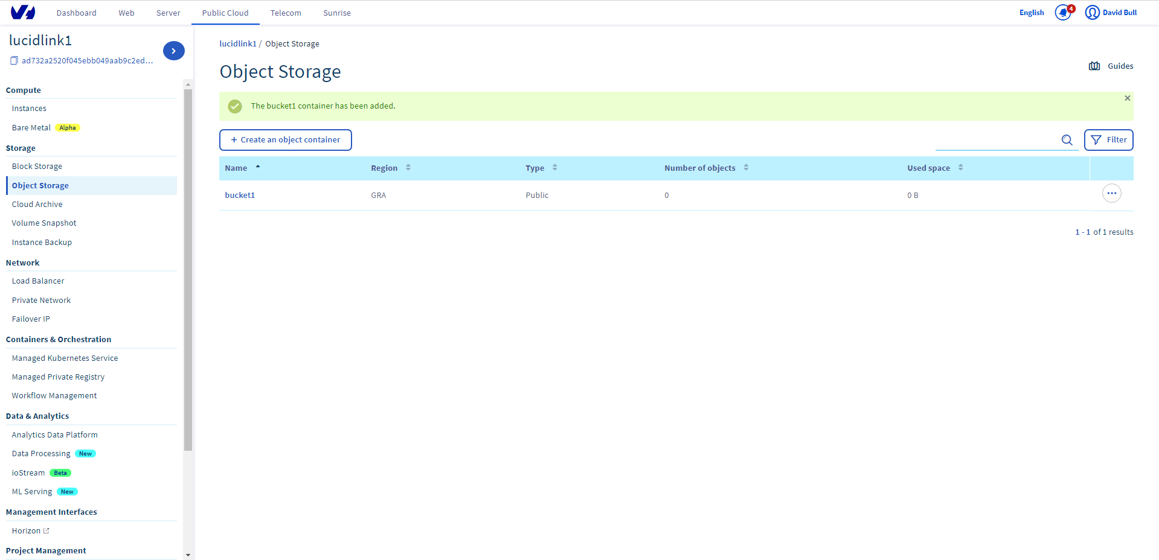The height and width of the screenshot is (560, 1159).
Task: Click the green success checkmark icon
Action: 235,106
